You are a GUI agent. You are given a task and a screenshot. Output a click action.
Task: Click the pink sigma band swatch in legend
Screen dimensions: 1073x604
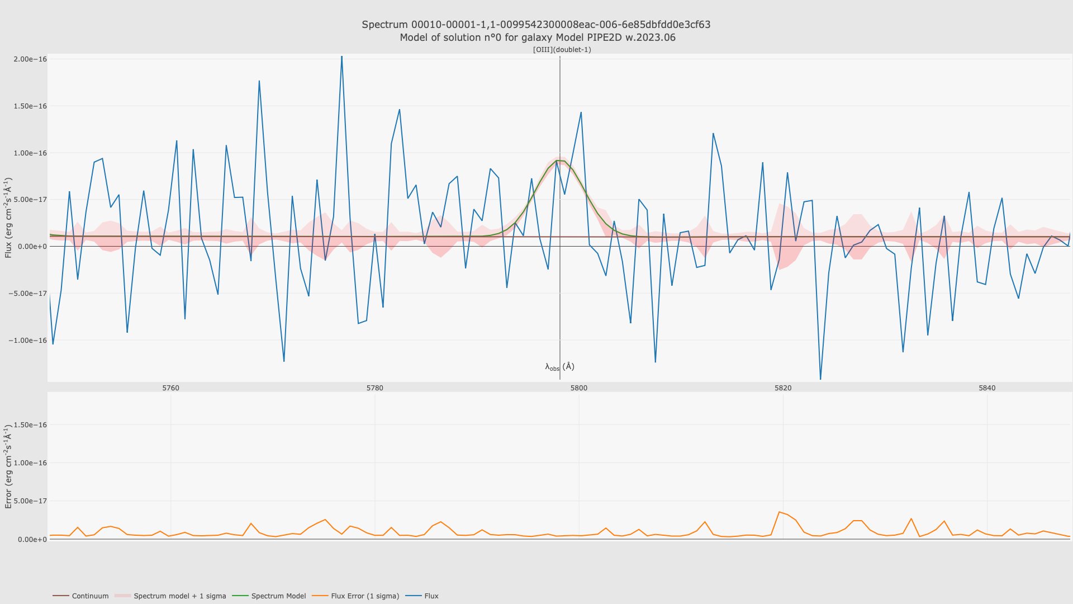[122, 596]
